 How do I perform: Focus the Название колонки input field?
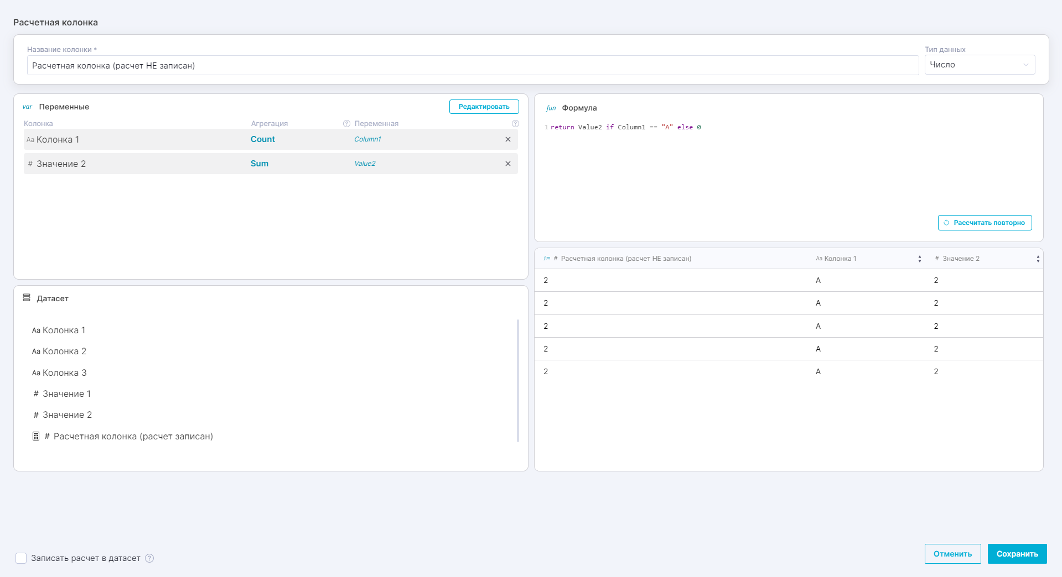(472, 65)
